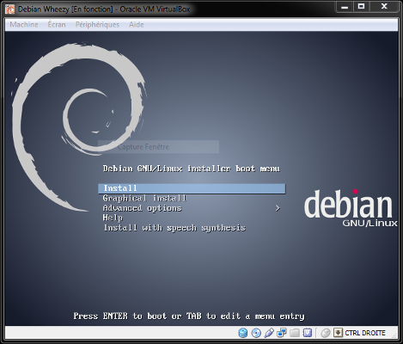Click the keyboard capture arrow indicator icon

click(339, 333)
